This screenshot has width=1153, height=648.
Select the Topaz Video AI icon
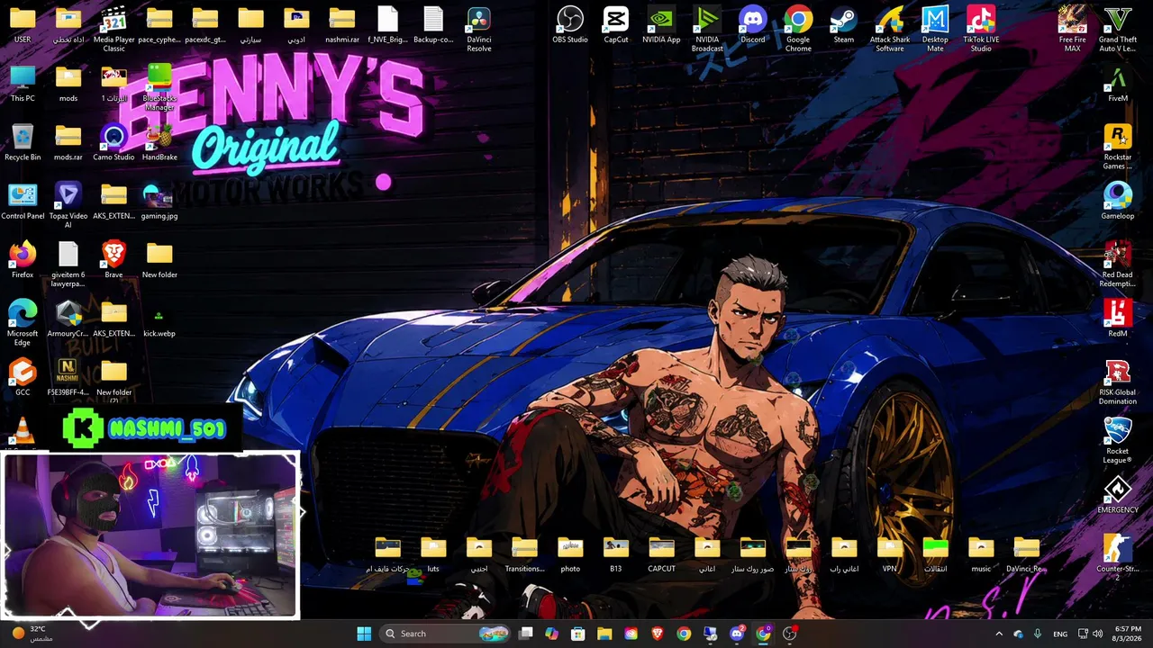click(68, 206)
